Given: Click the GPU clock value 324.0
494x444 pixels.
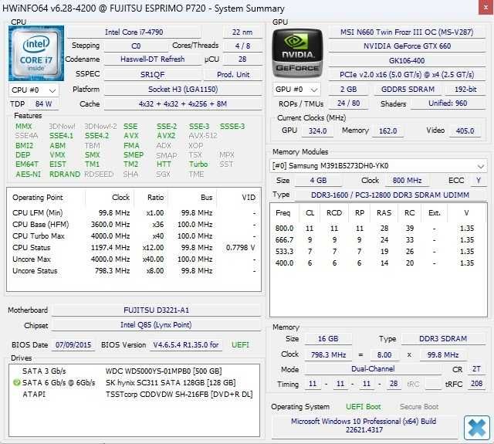Looking at the screenshot, I should [317, 131].
